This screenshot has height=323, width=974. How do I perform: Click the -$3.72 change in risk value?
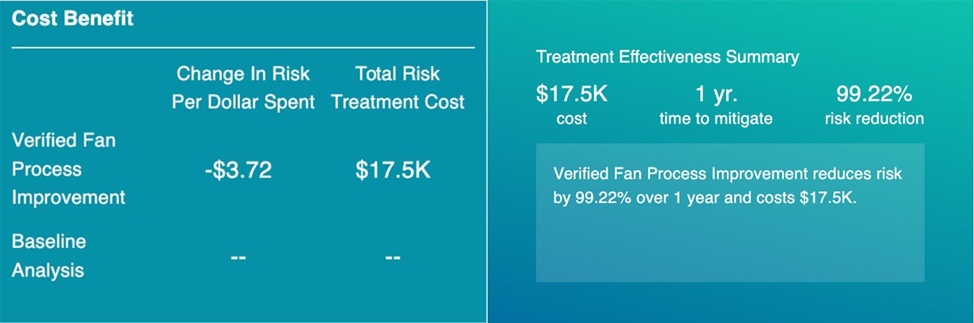(239, 170)
